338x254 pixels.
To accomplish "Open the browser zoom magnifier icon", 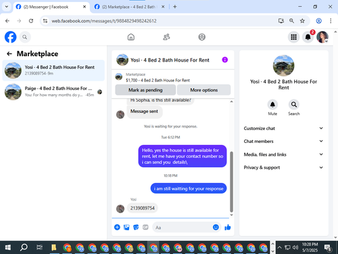I will (x=291, y=21).
